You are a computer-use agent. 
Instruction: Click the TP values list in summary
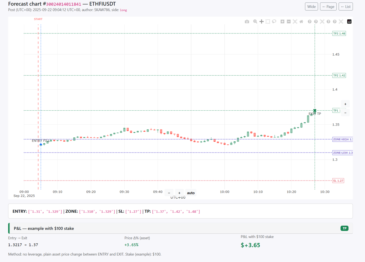tap(176, 211)
